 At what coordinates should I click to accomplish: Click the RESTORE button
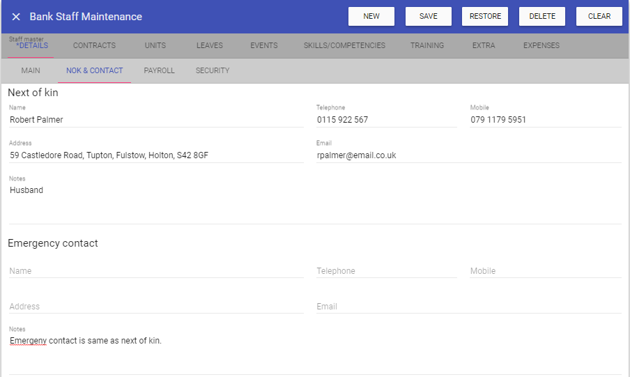pos(485,17)
